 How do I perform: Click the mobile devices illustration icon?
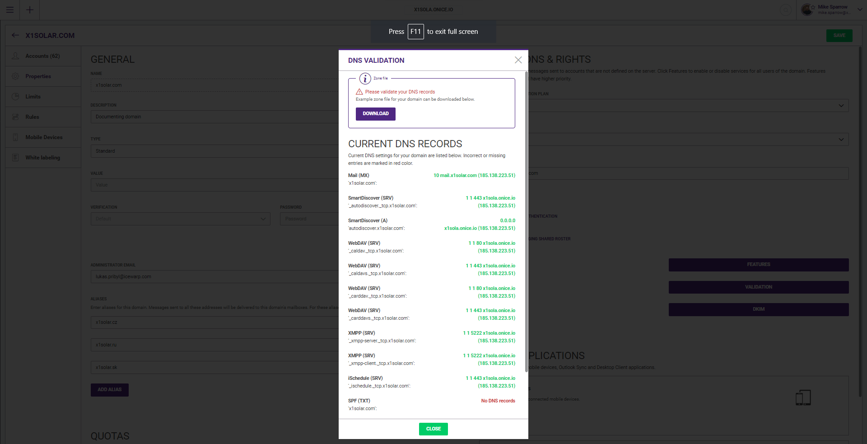tap(803, 397)
